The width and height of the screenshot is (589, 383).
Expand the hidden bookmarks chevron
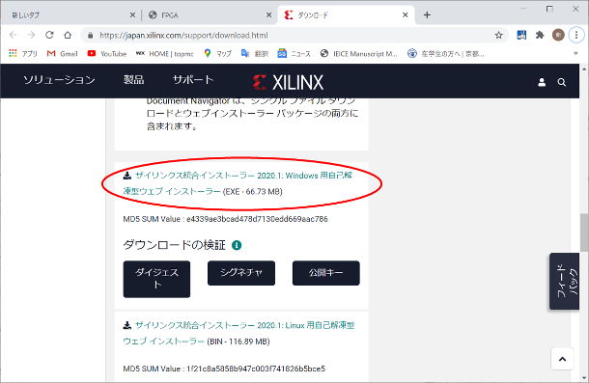click(x=575, y=53)
